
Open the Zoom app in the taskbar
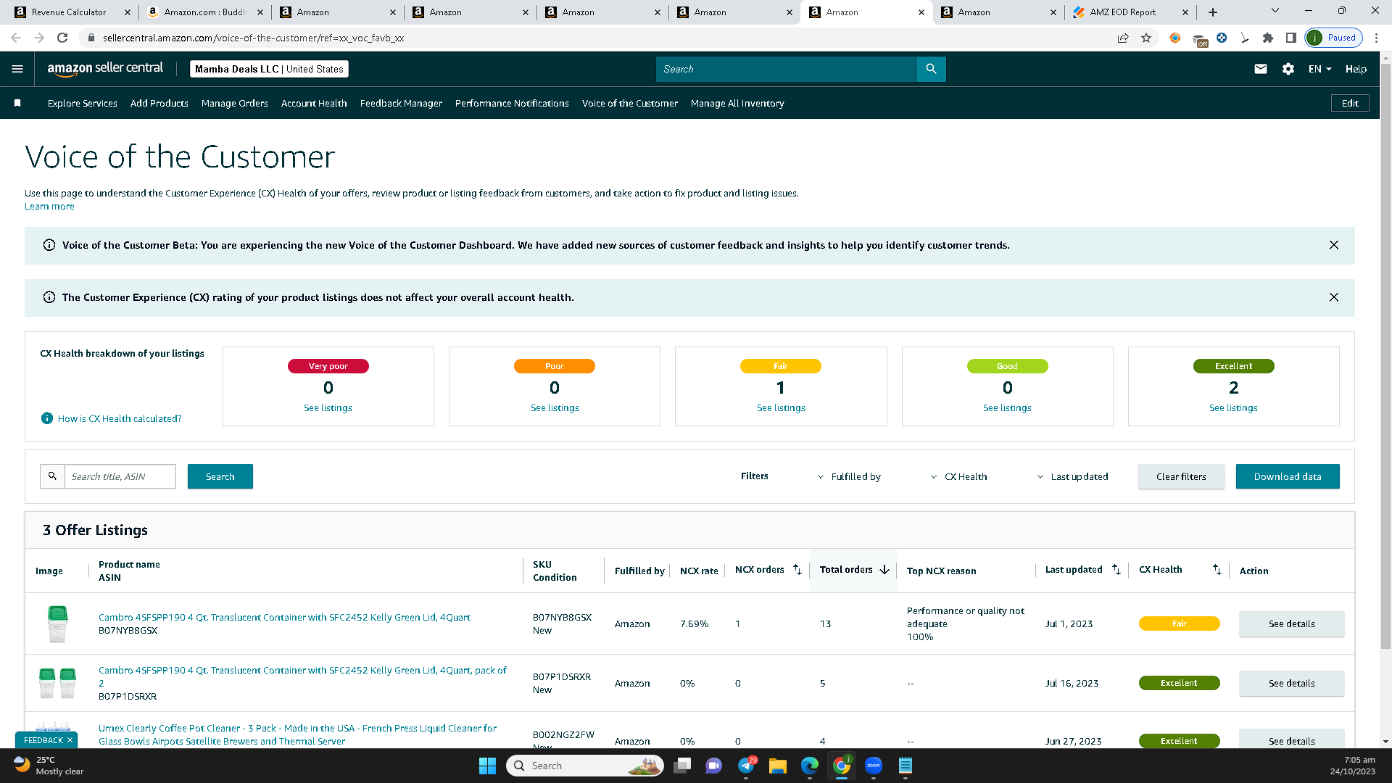(874, 766)
